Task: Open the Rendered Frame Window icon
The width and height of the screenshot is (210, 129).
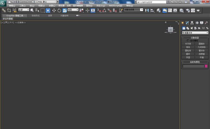Action: pyautogui.click(x=193, y=10)
